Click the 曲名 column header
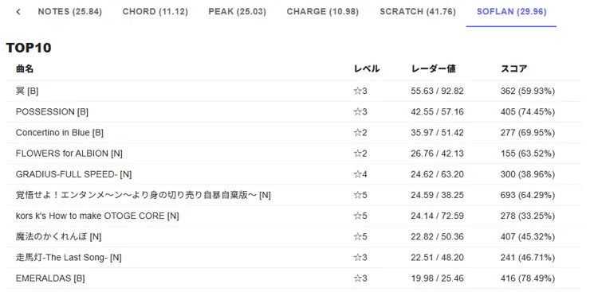This screenshot has height=292, width=590. click(25, 69)
